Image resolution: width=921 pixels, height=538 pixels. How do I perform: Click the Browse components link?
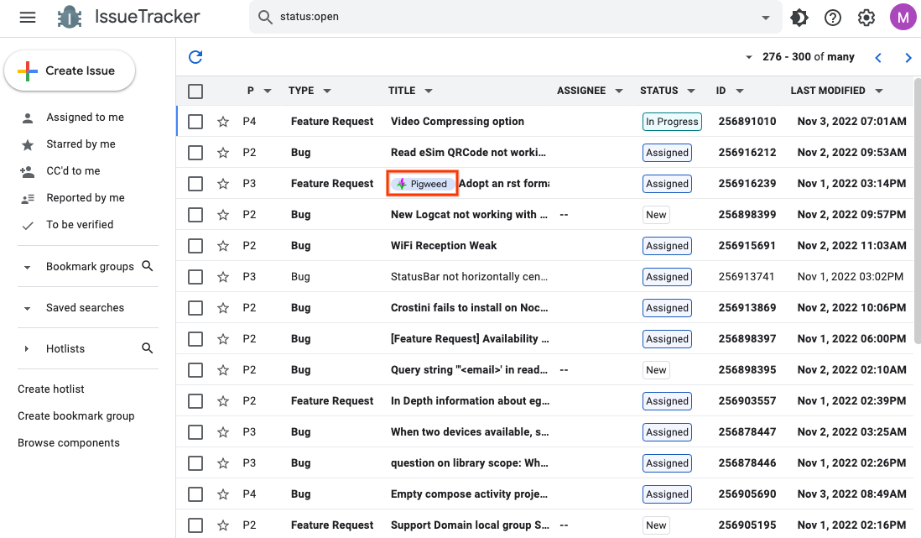pos(69,443)
